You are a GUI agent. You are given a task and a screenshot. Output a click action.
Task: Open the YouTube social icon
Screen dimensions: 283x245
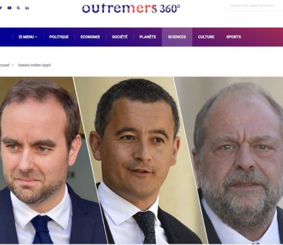point(10,8)
